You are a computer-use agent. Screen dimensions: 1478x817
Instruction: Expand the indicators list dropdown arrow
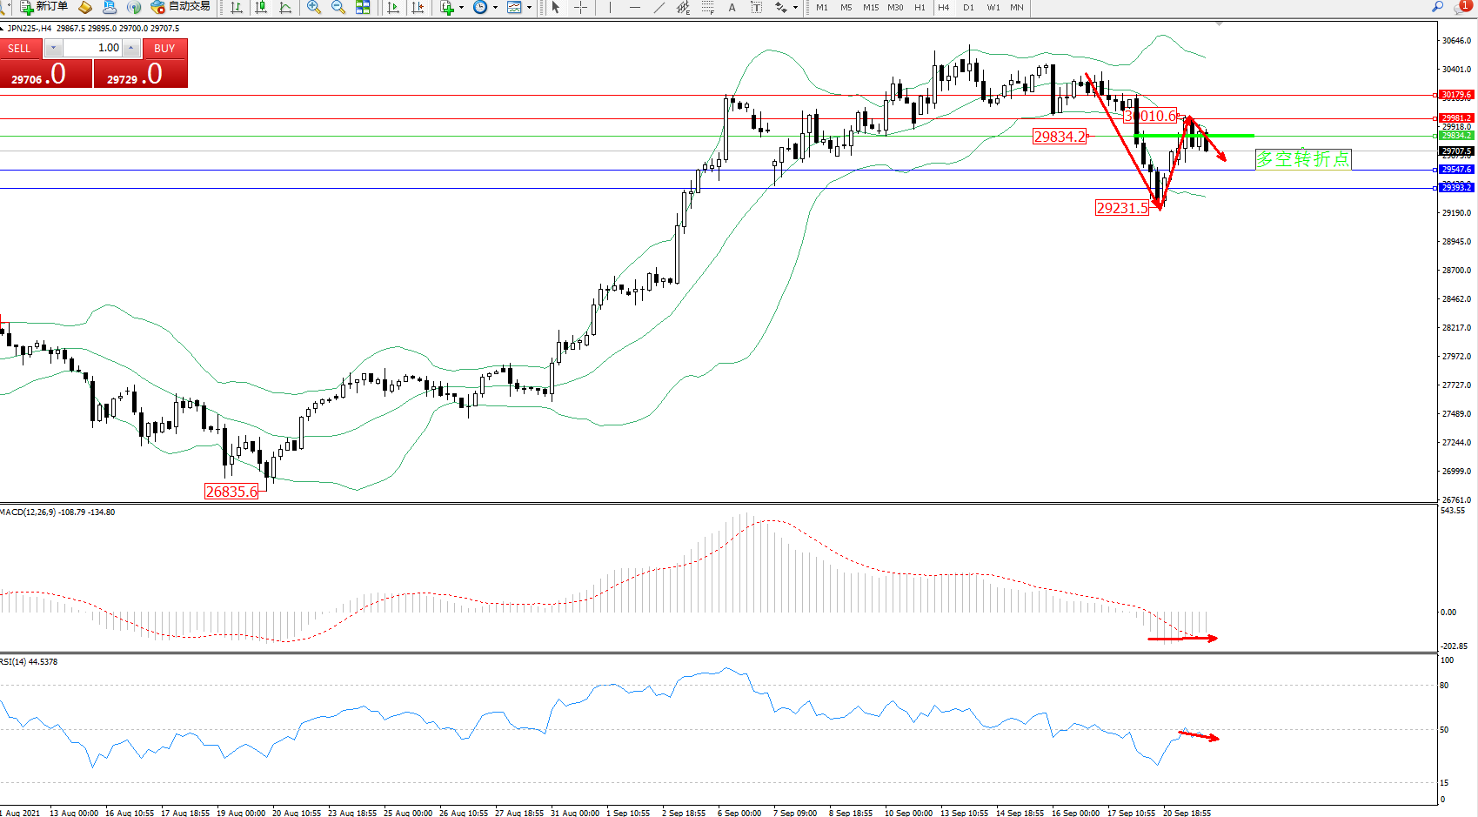coord(461,8)
